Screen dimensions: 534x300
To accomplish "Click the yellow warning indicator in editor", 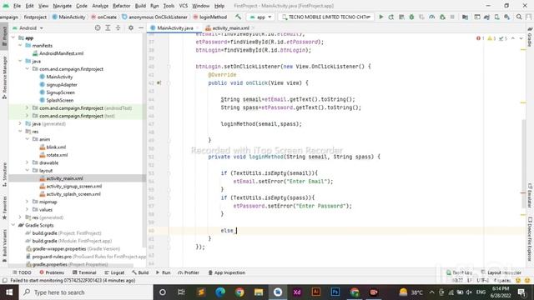I will click(491, 38).
